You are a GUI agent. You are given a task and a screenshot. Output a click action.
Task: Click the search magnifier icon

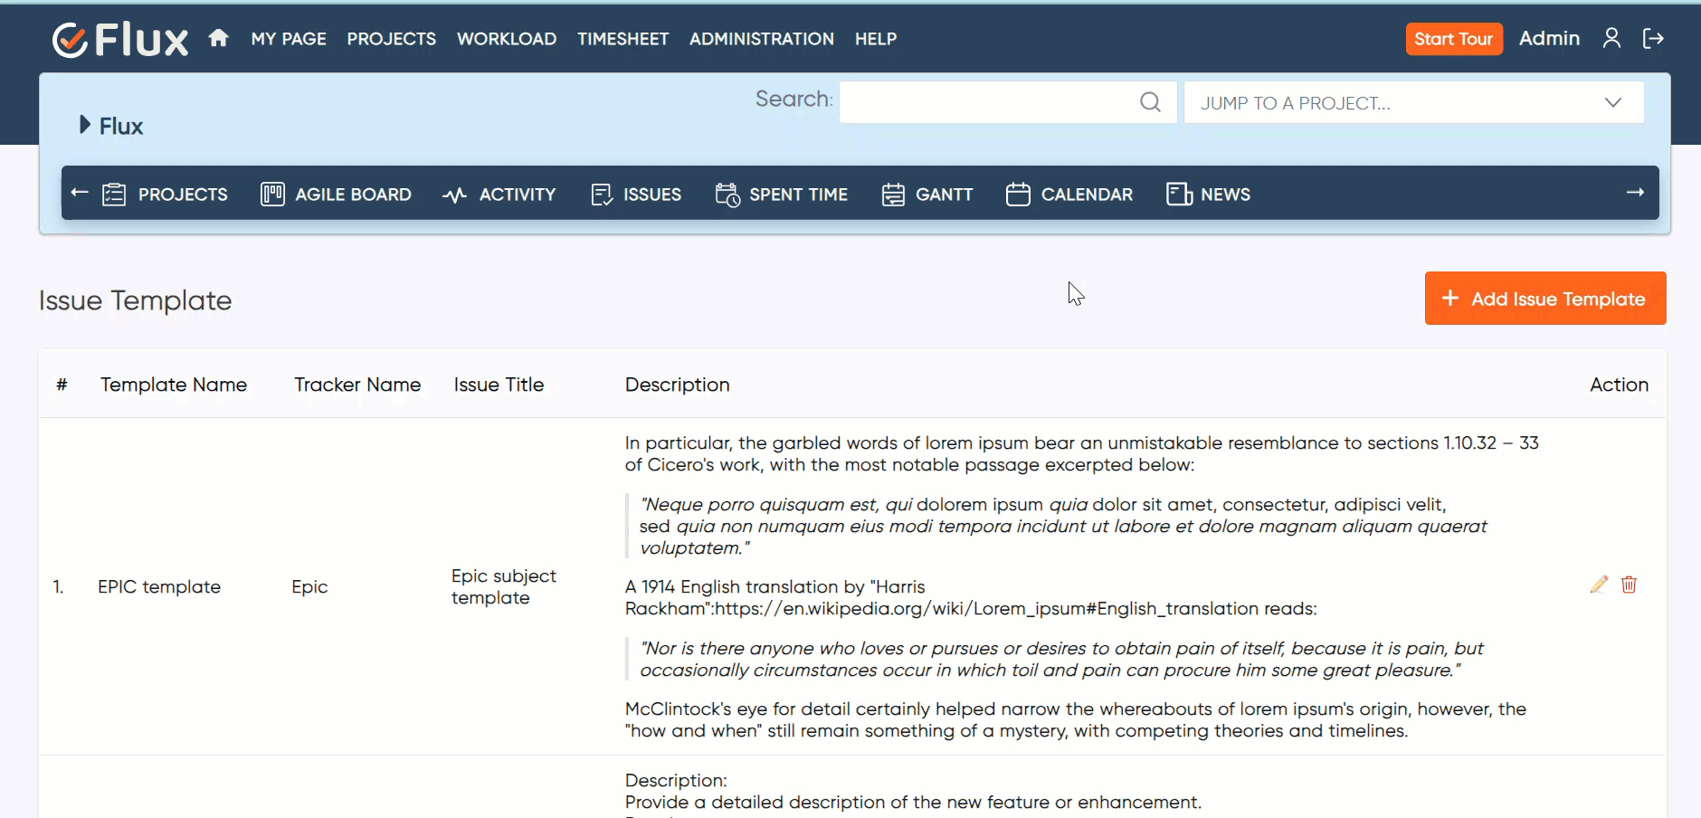click(x=1150, y=102)
